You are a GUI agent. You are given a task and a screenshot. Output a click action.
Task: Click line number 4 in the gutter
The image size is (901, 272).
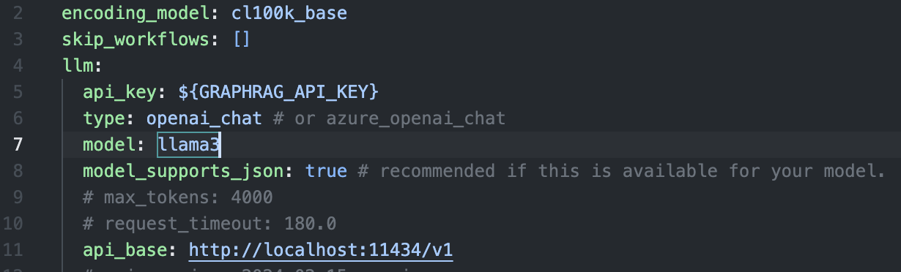(18, 66)
